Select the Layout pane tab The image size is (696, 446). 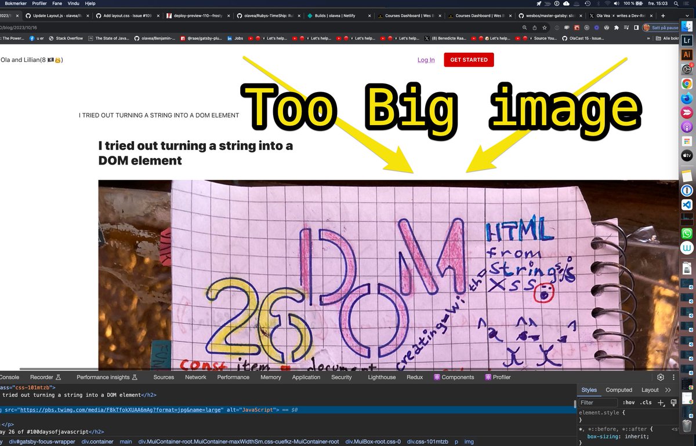pyautogui.click(x=650, y=390)
